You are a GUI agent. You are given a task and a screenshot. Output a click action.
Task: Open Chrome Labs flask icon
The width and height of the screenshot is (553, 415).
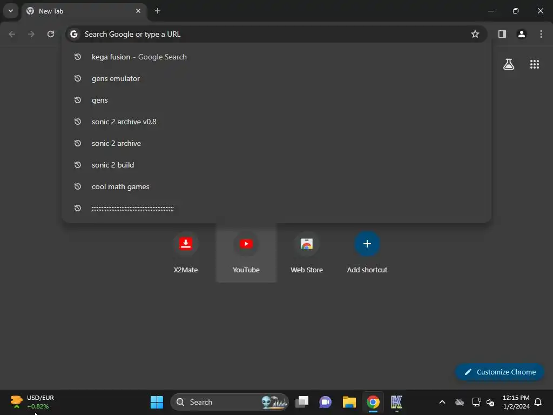pyautogui.click(x=509, y=64)
